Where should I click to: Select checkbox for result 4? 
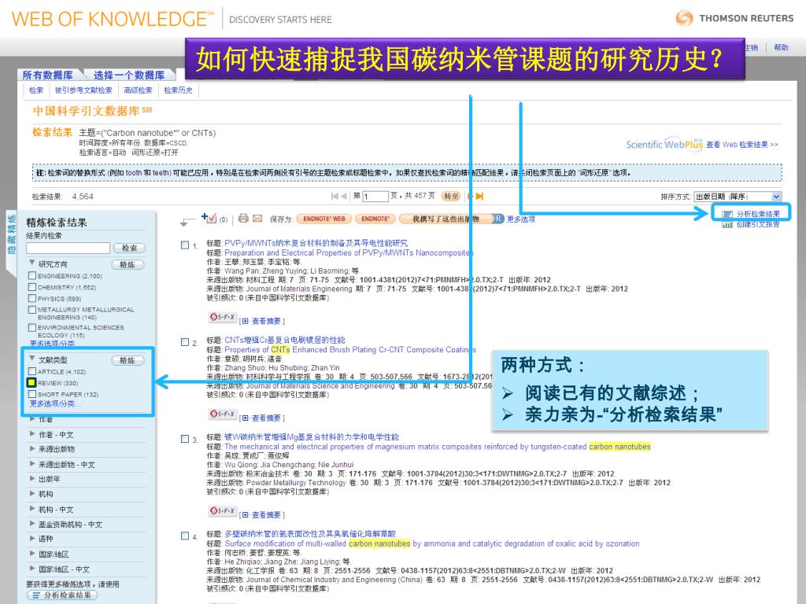click(x=185, y=536)
